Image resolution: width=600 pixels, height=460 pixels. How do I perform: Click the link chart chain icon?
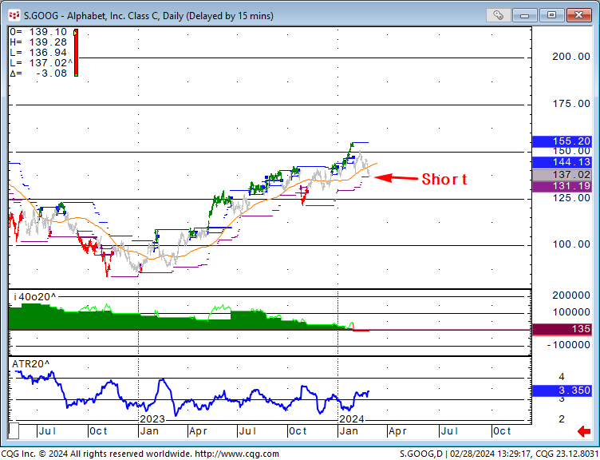498,15
